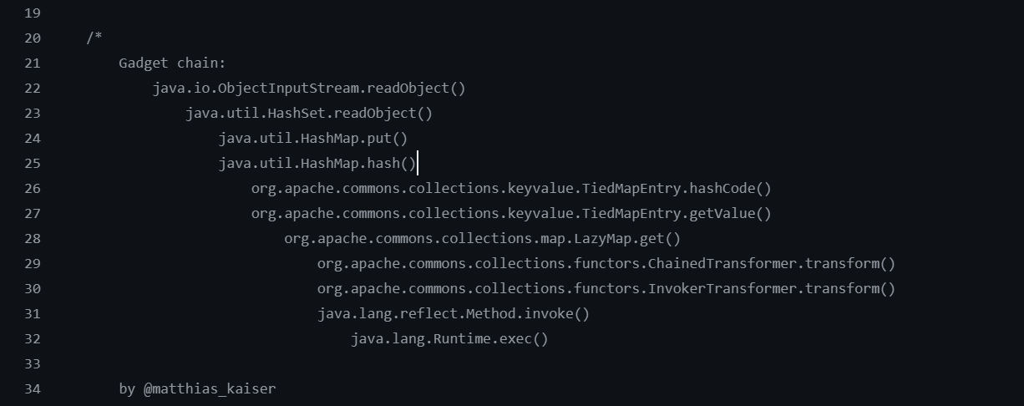Click the TiedMapEntry.getValue() code line

pos(511,214)
